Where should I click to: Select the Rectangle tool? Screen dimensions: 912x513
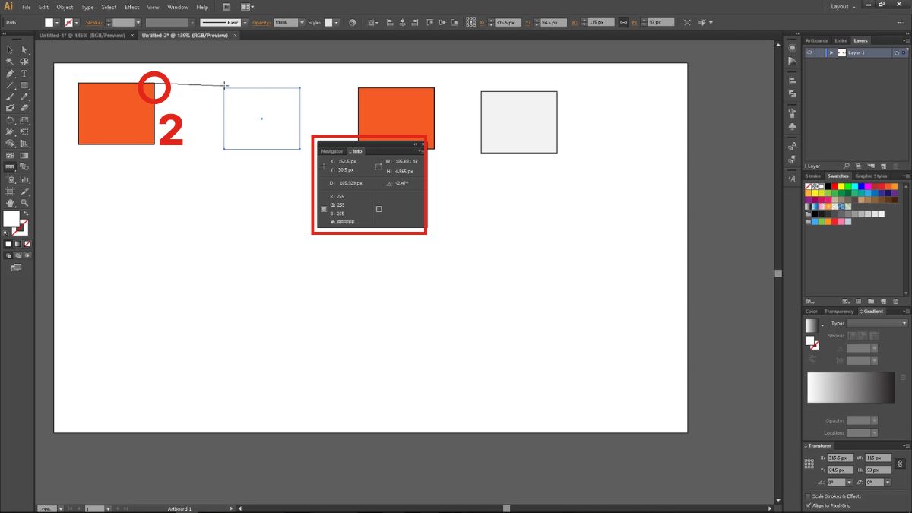(x=24, y=85)
